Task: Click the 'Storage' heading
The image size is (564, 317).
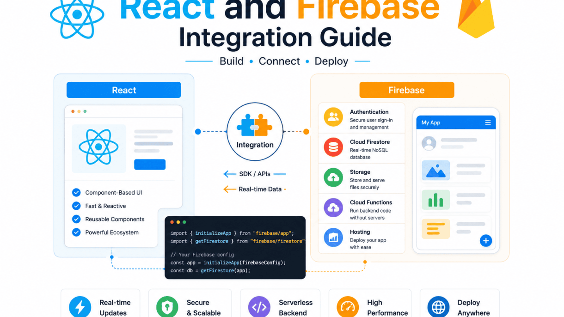Action: point(360,172)
